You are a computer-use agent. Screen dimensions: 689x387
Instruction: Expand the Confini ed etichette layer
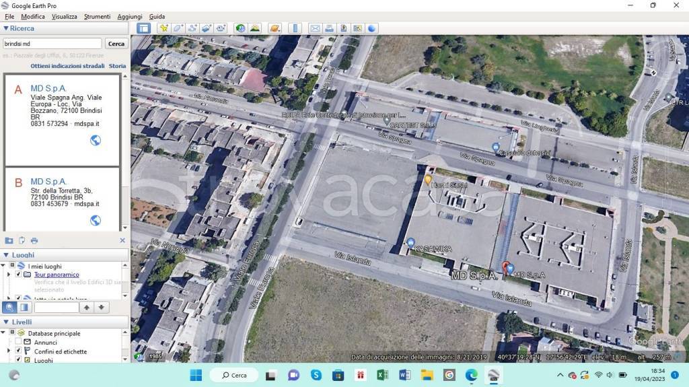point(9,351)
